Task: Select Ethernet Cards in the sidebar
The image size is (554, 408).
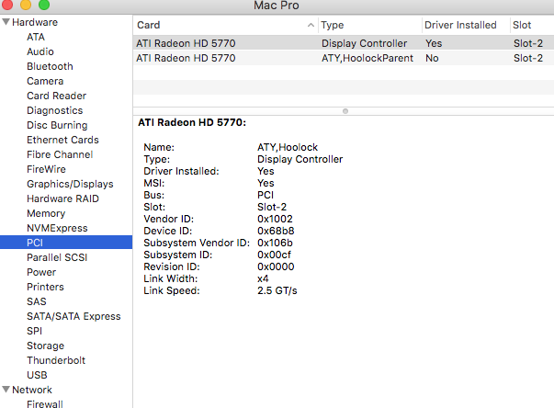Action: [x=62, y=140]
